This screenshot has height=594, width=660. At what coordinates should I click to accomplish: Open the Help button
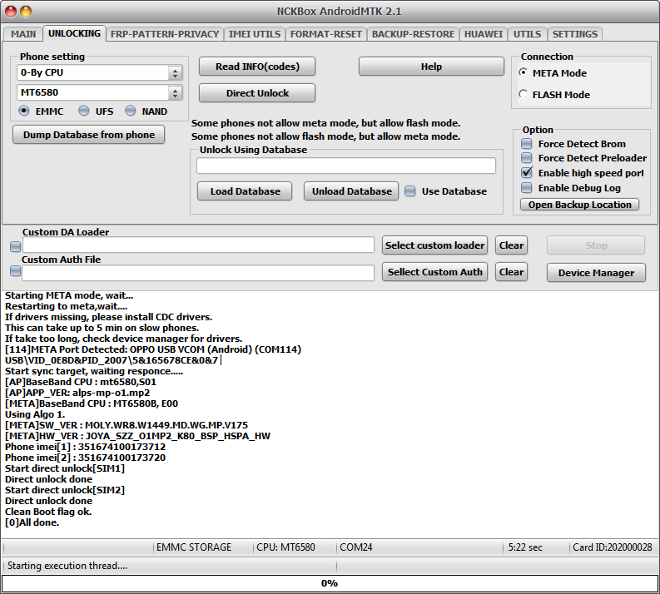[x=431, y=67]
